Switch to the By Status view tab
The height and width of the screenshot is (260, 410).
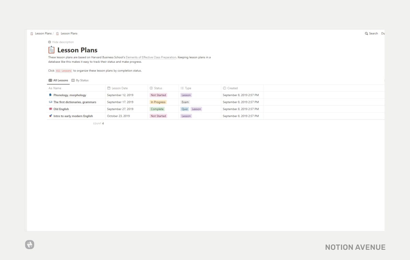click(x=80, y=80)
